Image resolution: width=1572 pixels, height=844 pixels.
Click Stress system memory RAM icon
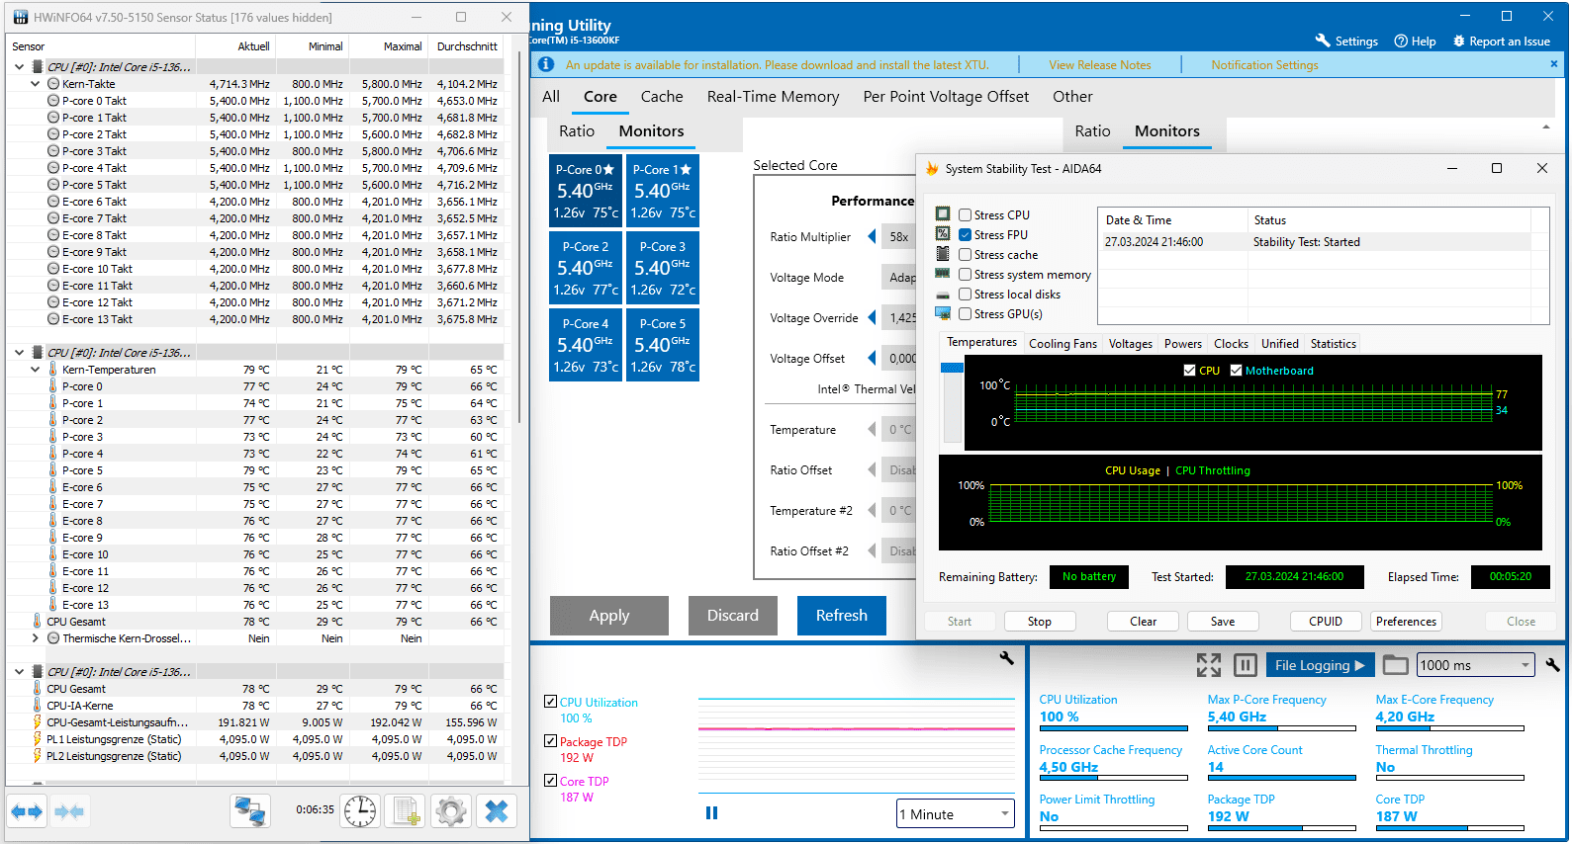pos(943,273)
